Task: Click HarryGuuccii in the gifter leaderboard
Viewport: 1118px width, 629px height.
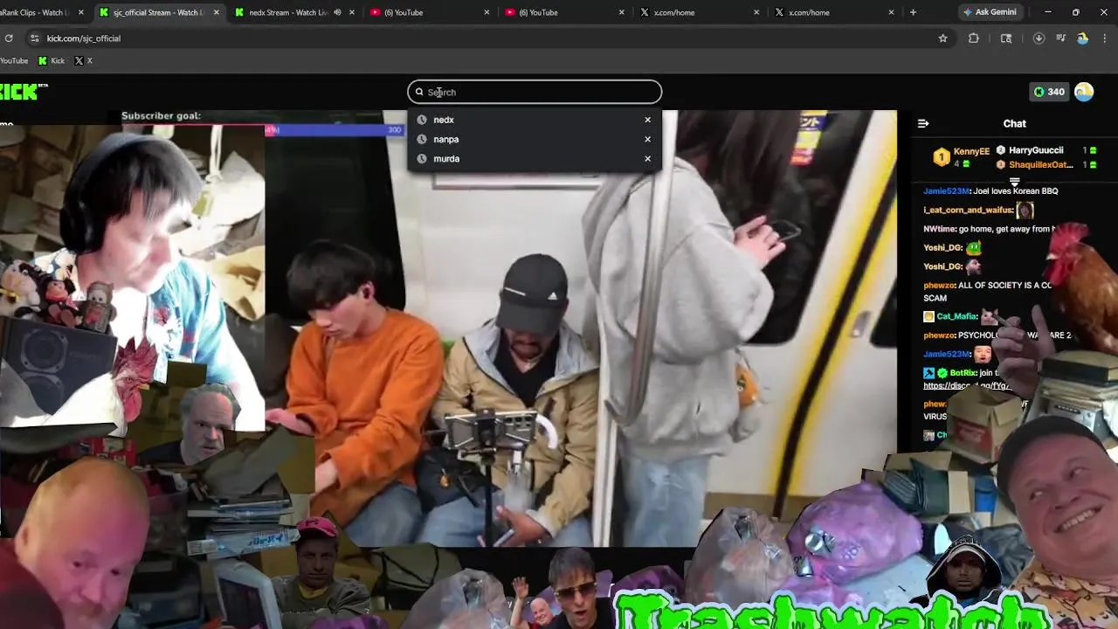Action: (x=1036, y=150)
